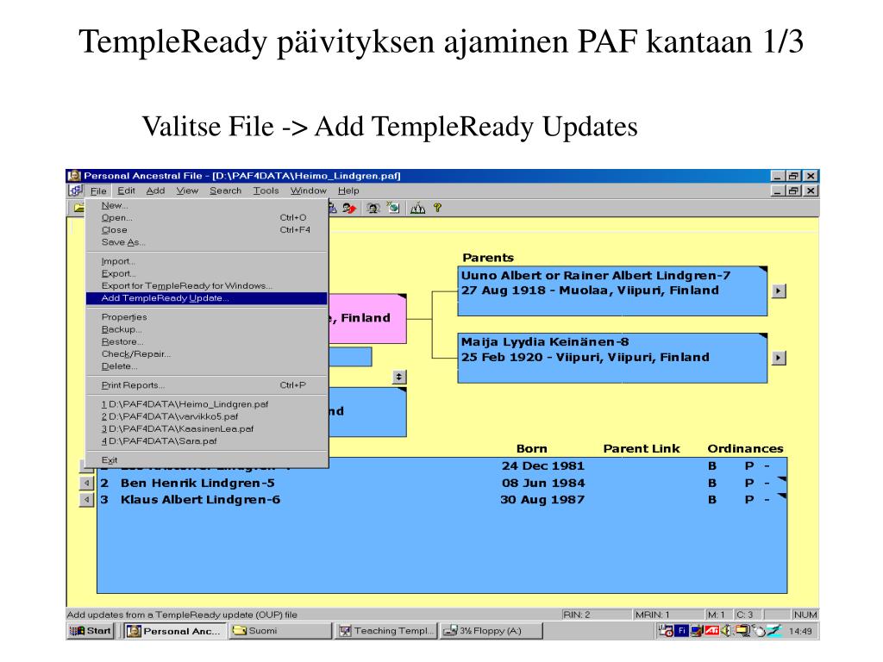Open recent file 3 KaasinenLea.paf
Screen dimensions: 883x662
pos(207,429)
